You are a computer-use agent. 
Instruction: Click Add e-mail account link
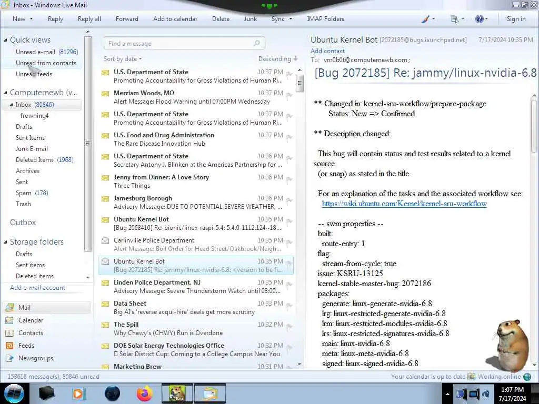(38, 288)
